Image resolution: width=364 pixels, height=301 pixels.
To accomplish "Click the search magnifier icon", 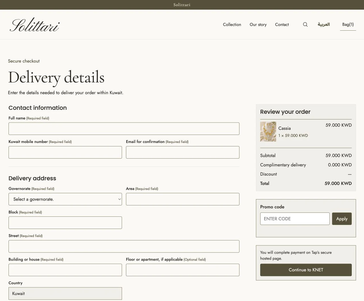I will (305, 24).
